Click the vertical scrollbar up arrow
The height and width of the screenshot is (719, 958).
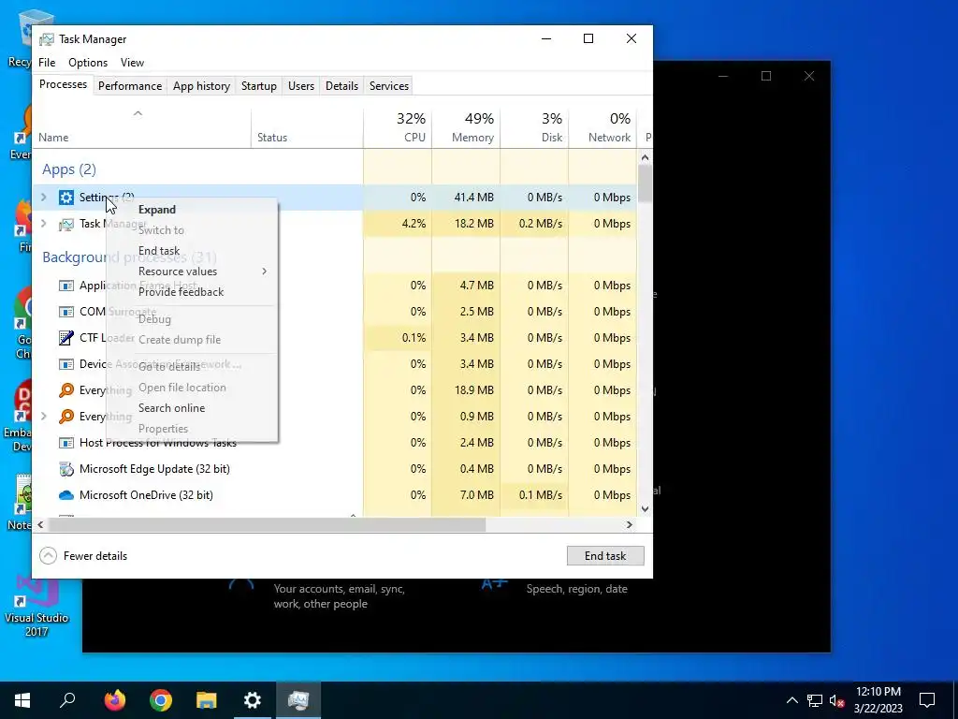click(x=646, y=157)
